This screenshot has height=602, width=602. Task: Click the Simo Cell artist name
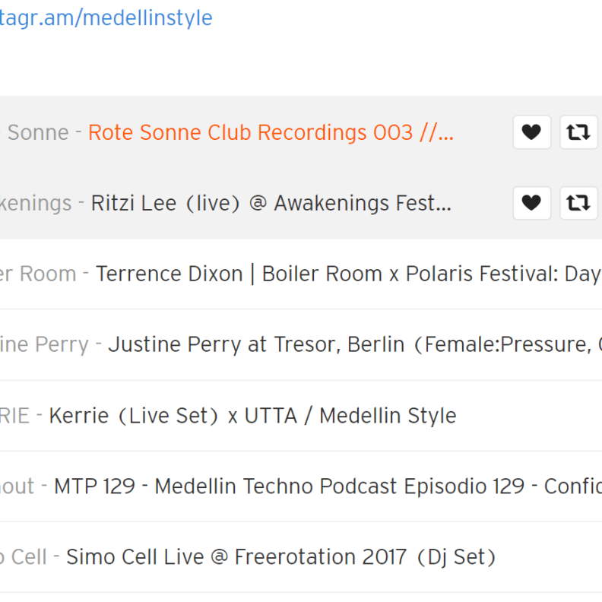24,557
